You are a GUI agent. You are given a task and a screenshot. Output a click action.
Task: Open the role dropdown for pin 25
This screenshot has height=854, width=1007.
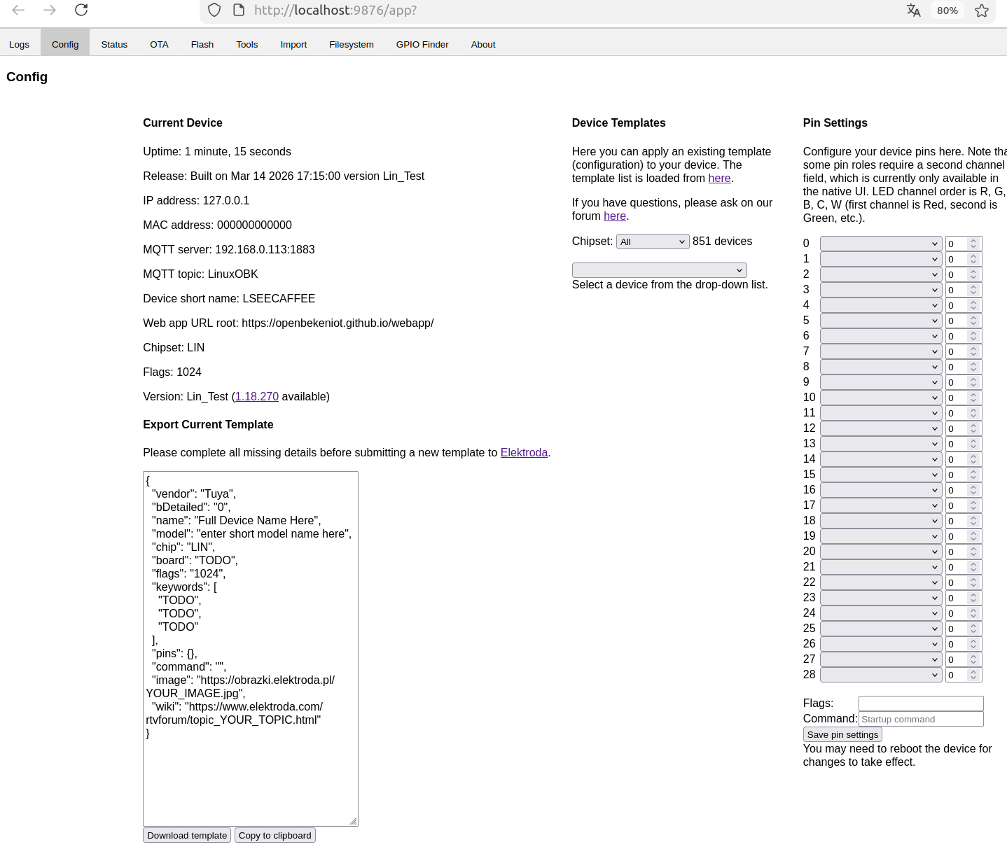pyautogui.click(x=880, y=628)
